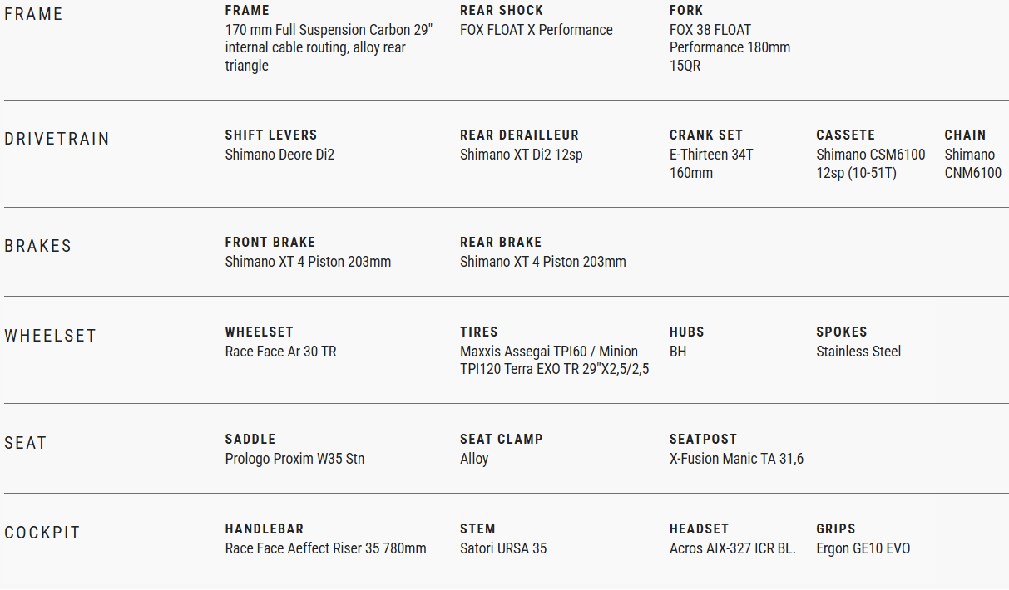Click the X-Fusion Manic TA seatpost value
1009x590 pixels.
coord(736,459)
